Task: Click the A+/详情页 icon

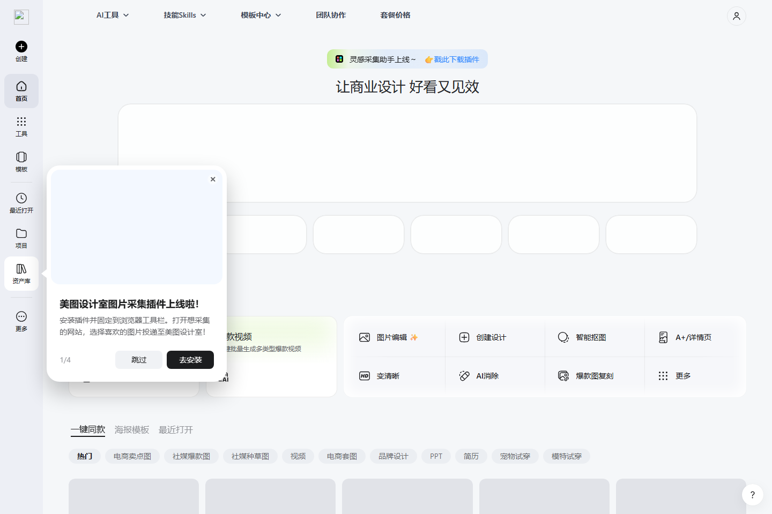Action: click(x=663, y=337)
